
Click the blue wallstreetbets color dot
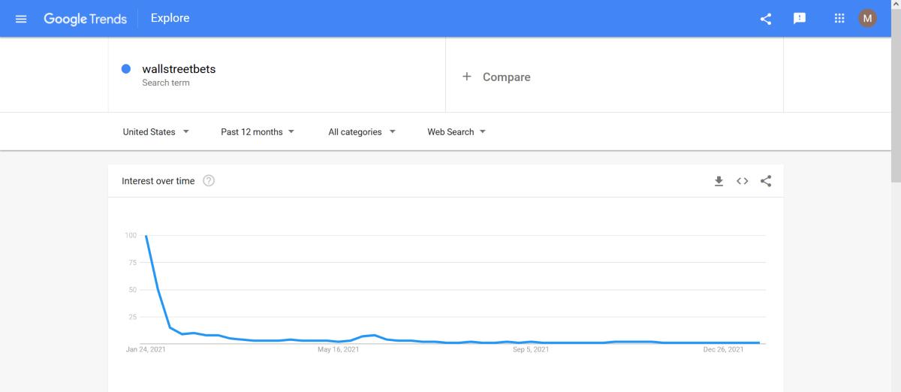pyautogui.click(x=126, y=69)
